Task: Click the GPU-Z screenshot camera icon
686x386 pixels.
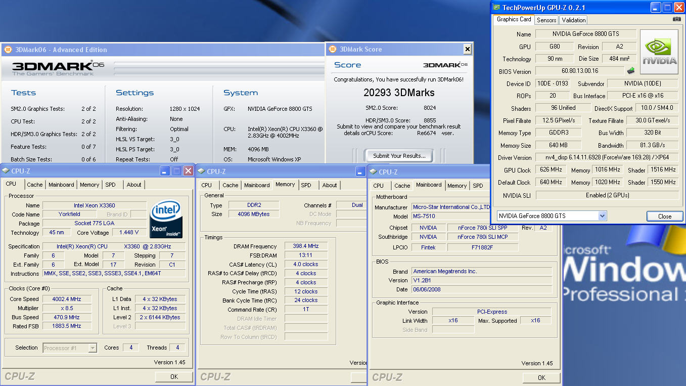Action: (676, 19)
